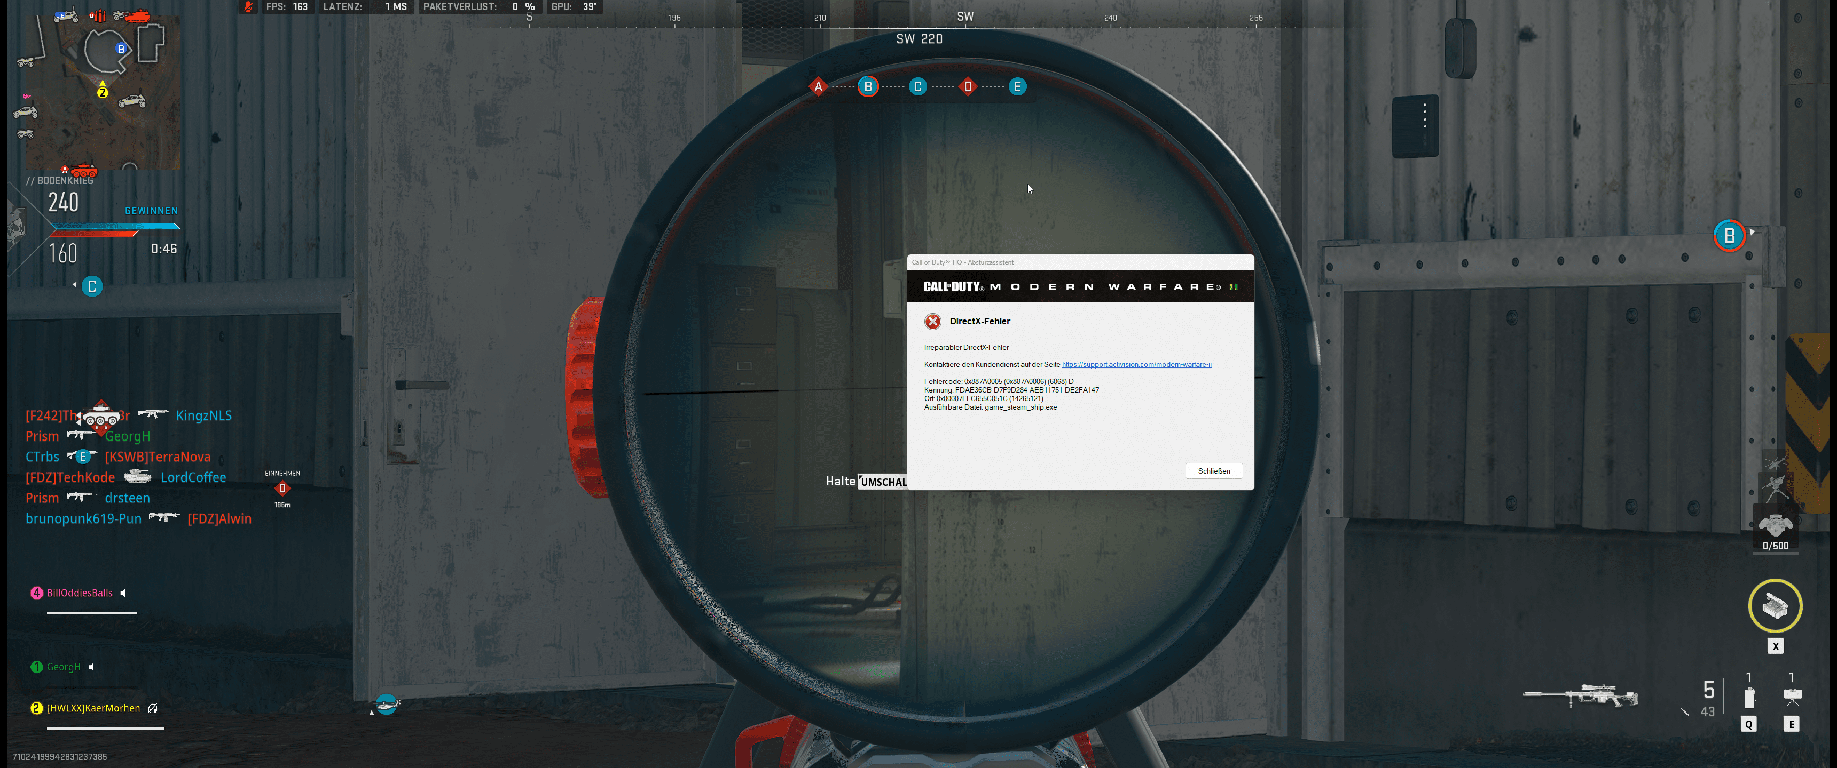Click the 0/500 killstreak score progress
The width and height of the screenshot is (1837, 768).
(x=1776, y=547)
